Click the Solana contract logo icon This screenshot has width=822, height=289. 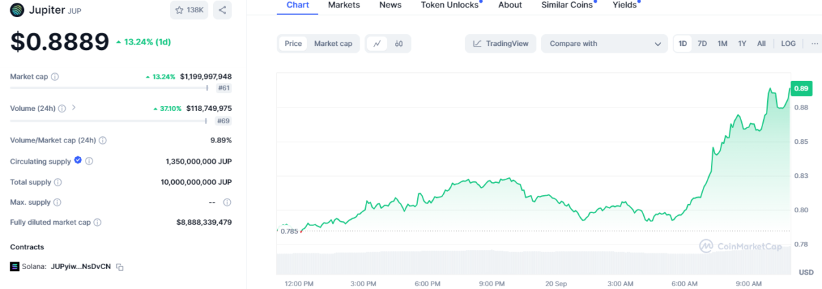tap(15, 266)
